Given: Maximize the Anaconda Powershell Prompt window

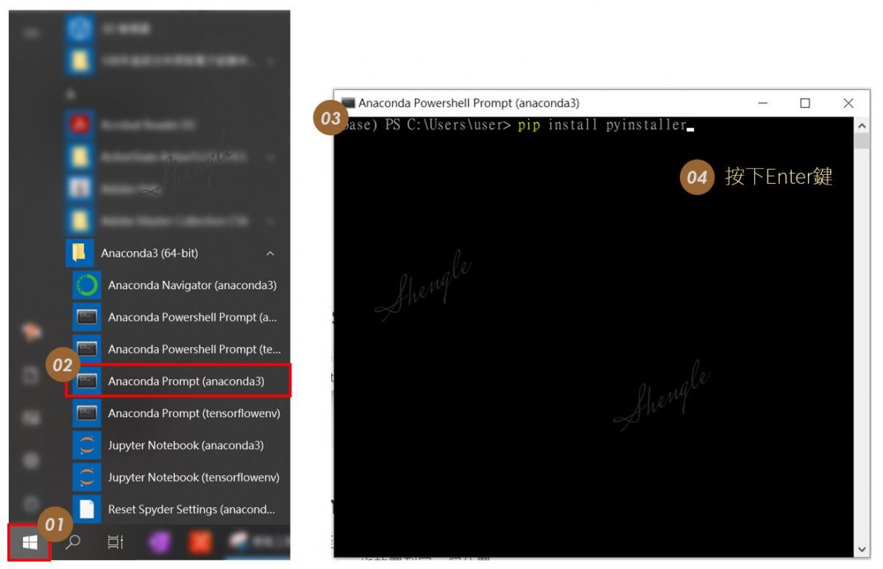Looking at the screenshot, I should point(805,104).
